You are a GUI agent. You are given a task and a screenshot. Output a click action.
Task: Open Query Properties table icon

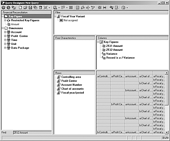[x=77, y=8]
